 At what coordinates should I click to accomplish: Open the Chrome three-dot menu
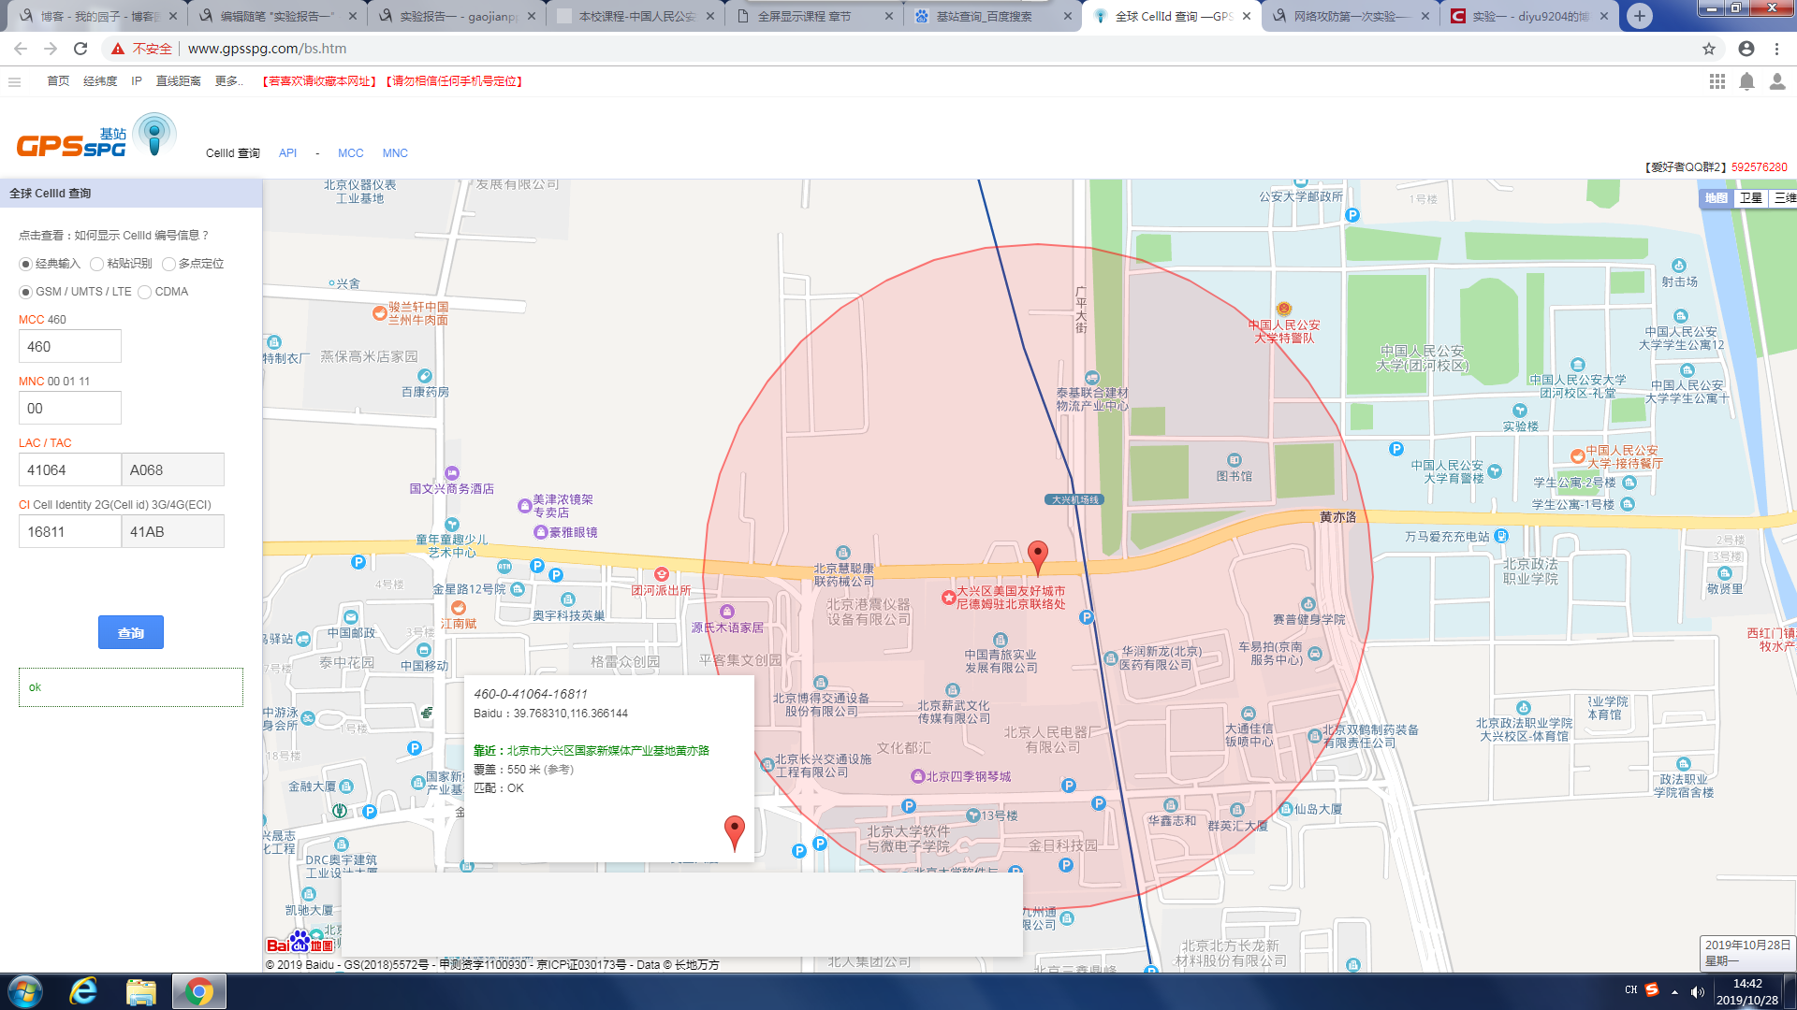point(1776,49)
